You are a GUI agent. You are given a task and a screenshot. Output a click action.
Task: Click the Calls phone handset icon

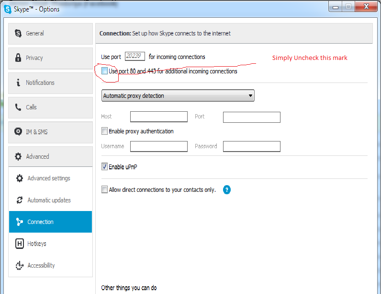click(x=18, y=107)
